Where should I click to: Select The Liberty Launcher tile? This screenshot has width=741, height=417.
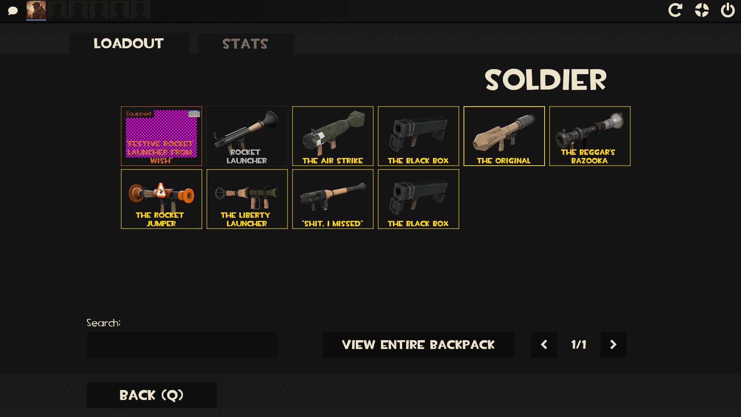247,199
